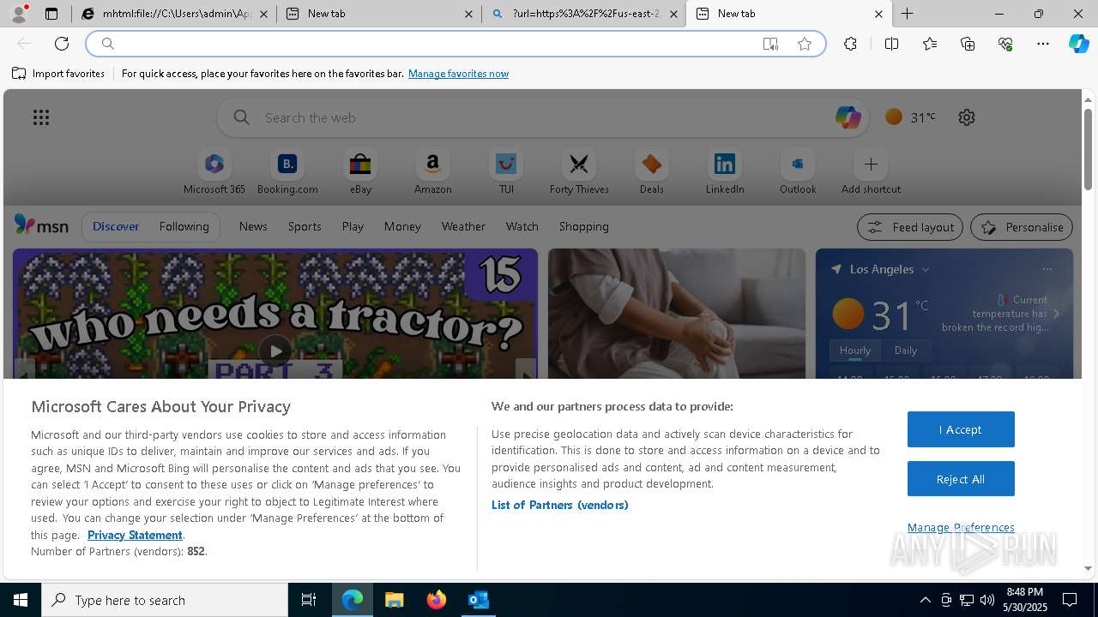
Task: Open Browser essentials icon
Action: tap(1005, 44)
